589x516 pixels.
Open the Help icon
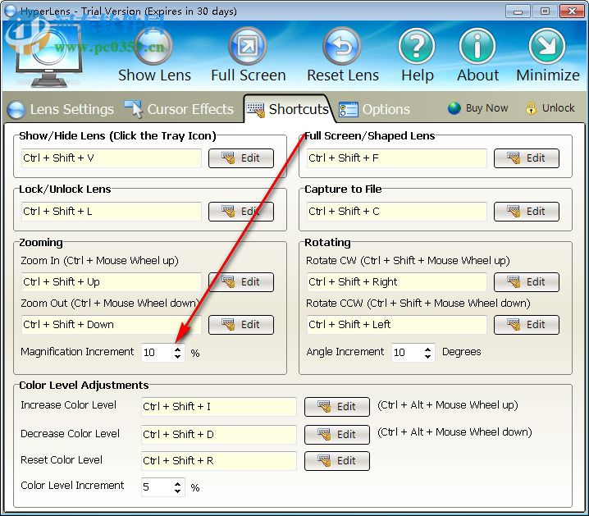click(x=417, y=47)
